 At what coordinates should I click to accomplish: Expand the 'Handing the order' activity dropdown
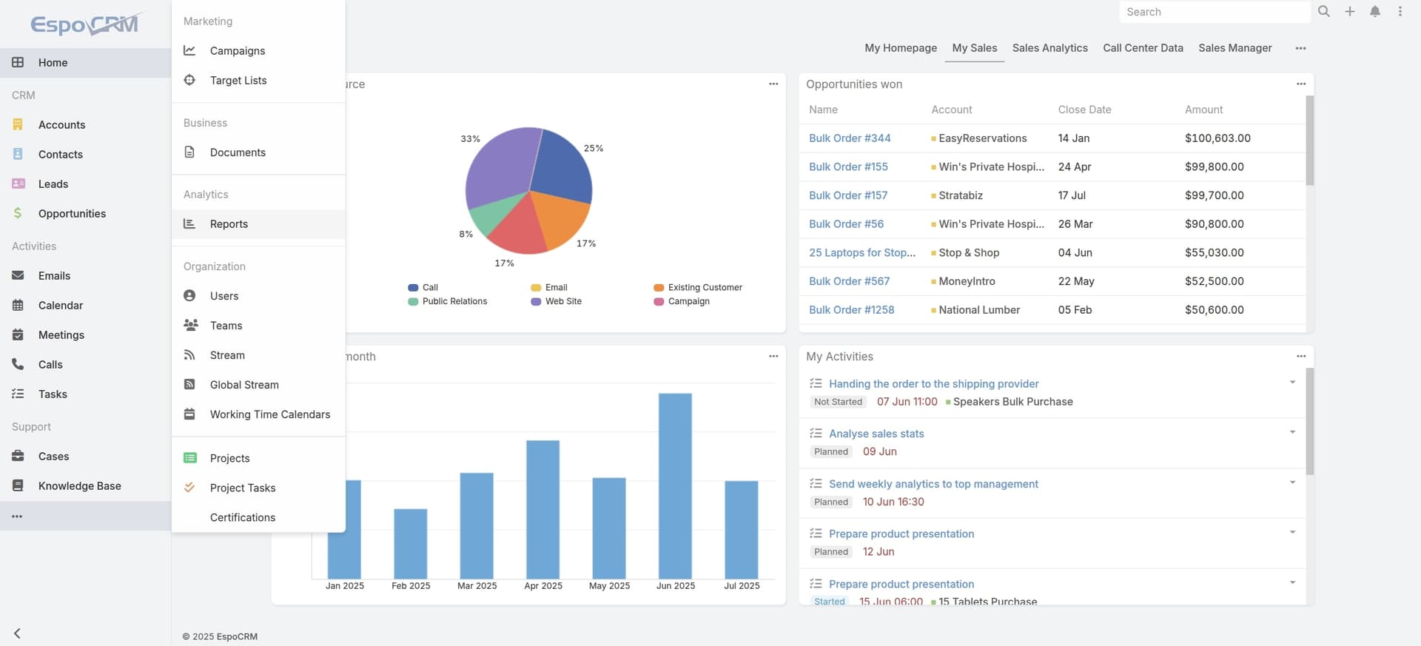pos(1292,383)
